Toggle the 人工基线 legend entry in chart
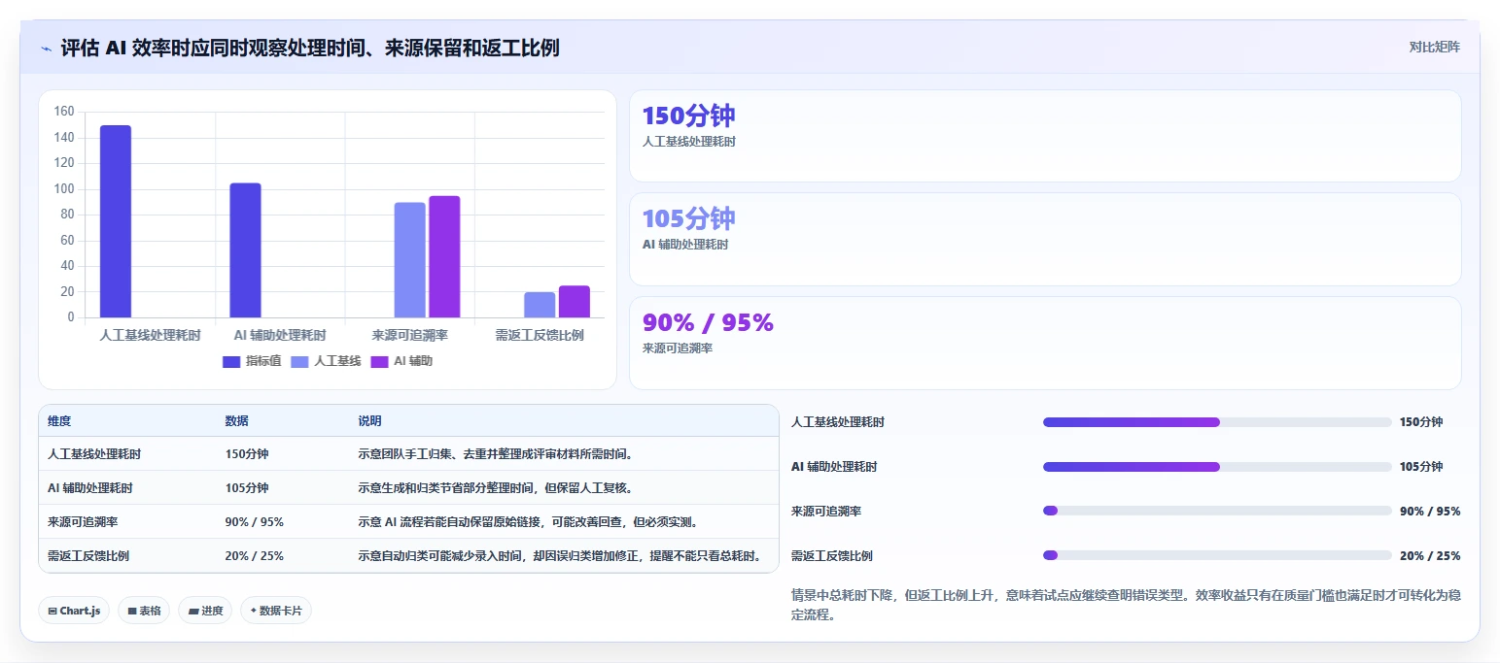 (326, 361)
